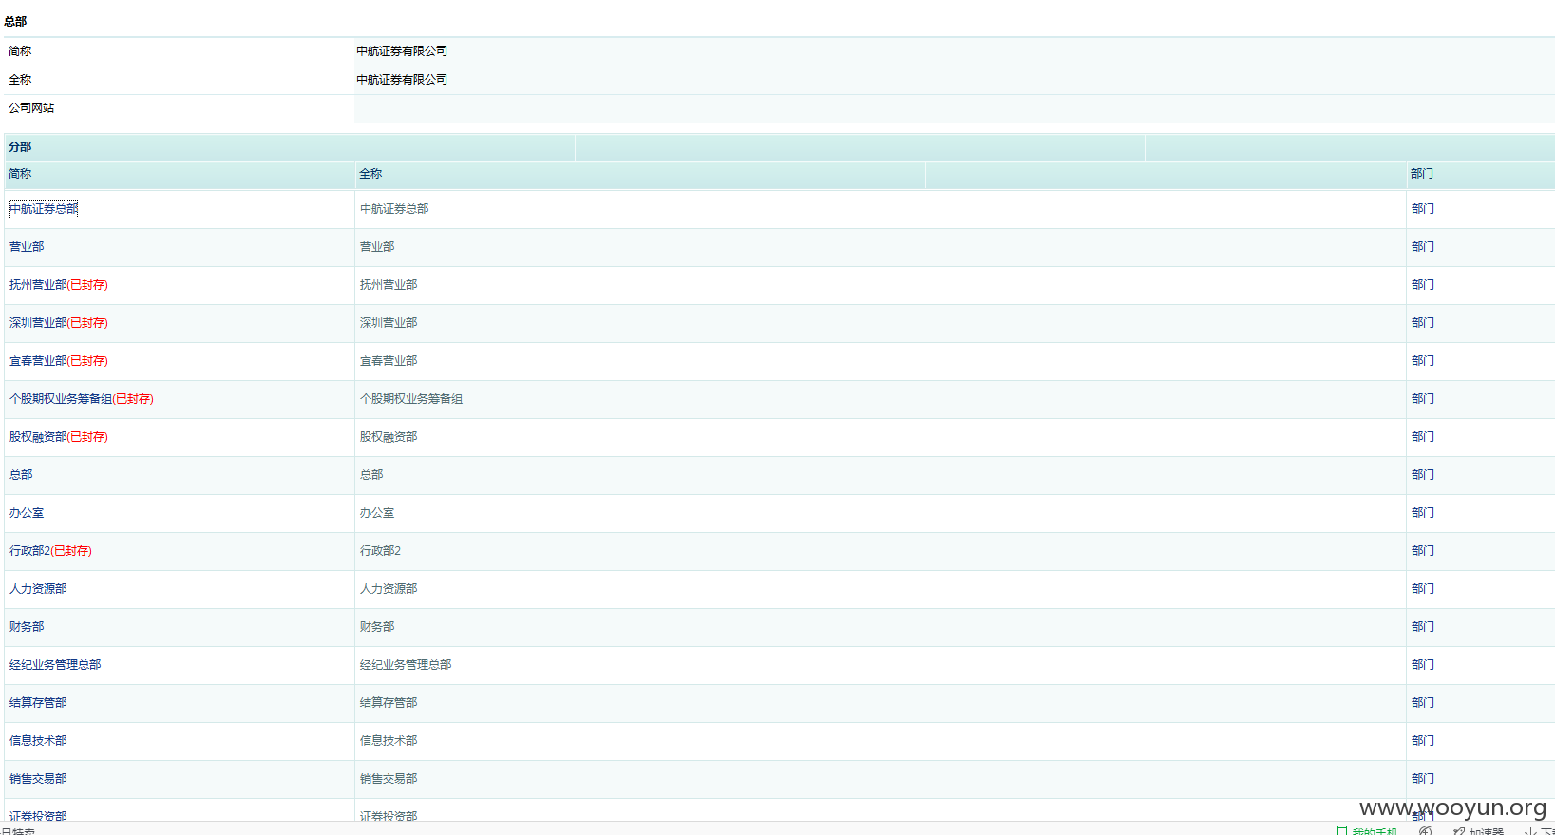Viewport: 1555px width, 835px height.
Task: Open the 办公室 link in 简称 column
Action: [x=27, y=513]
